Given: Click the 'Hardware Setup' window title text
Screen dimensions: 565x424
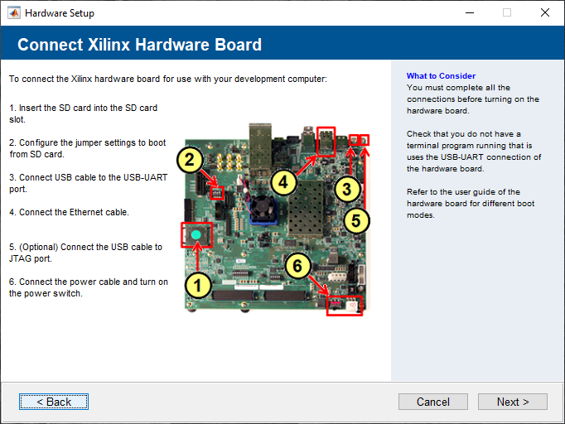Looking at the screenshot, I should 60,13.
